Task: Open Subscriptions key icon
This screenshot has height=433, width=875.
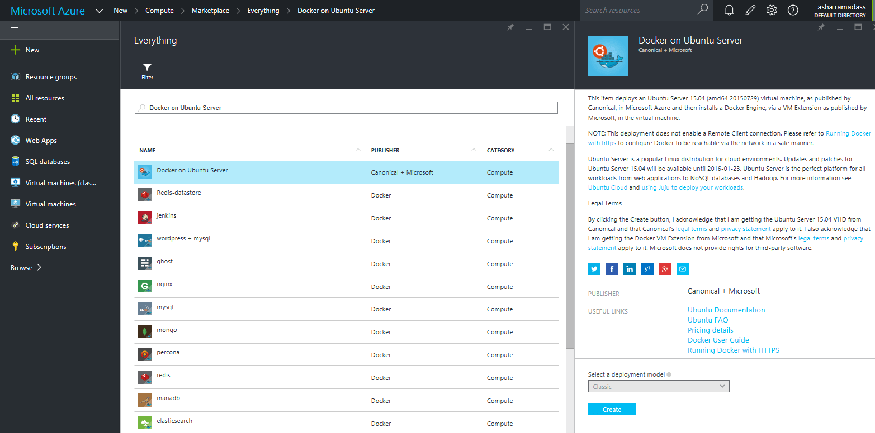Action: click(x=15, y=246)
